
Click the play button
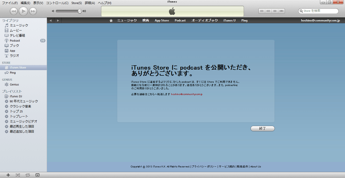tap(23, 11)
